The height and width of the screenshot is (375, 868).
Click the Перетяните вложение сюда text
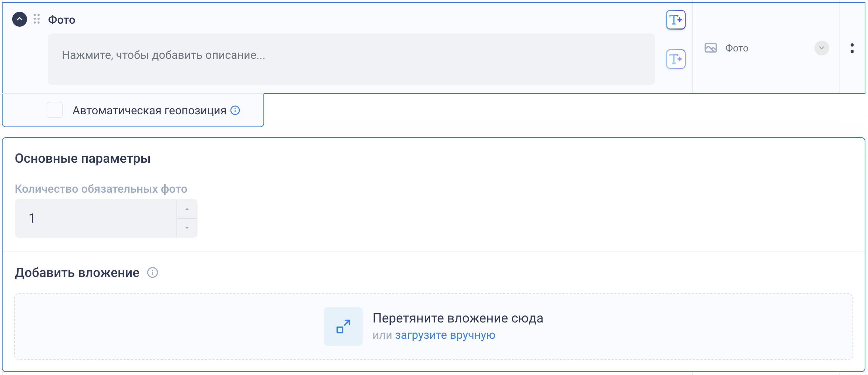(x=458, y=318)
